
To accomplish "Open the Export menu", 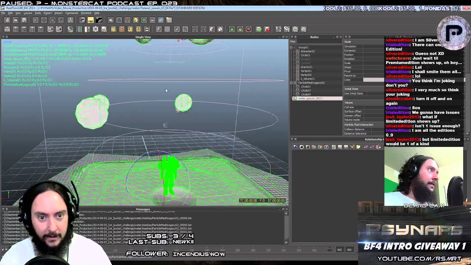I will click(x=47, y=13).
